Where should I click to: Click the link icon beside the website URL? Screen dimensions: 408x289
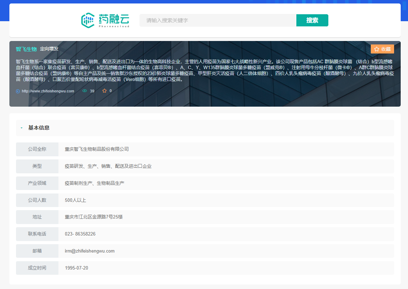(18, 91)
